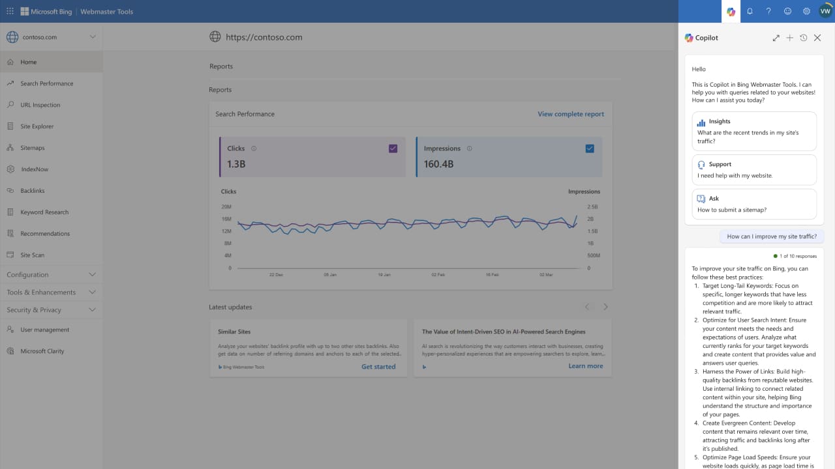Click the Recommendations sidebar icon
Screen dimensions: 835x469
(10, 233)
